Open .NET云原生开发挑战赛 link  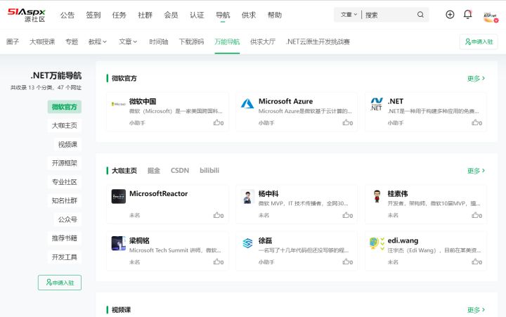[318, 41]
